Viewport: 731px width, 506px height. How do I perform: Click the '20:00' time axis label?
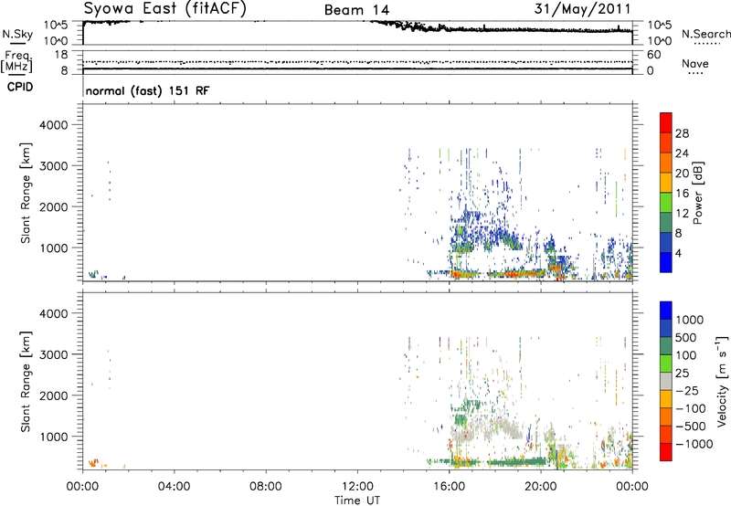[540, 487]
